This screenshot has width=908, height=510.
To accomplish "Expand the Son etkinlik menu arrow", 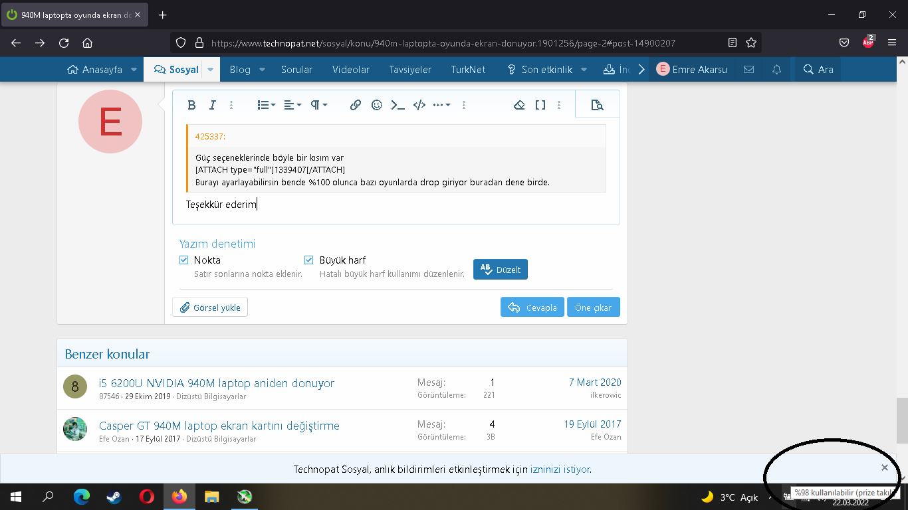I will point(584,69).
